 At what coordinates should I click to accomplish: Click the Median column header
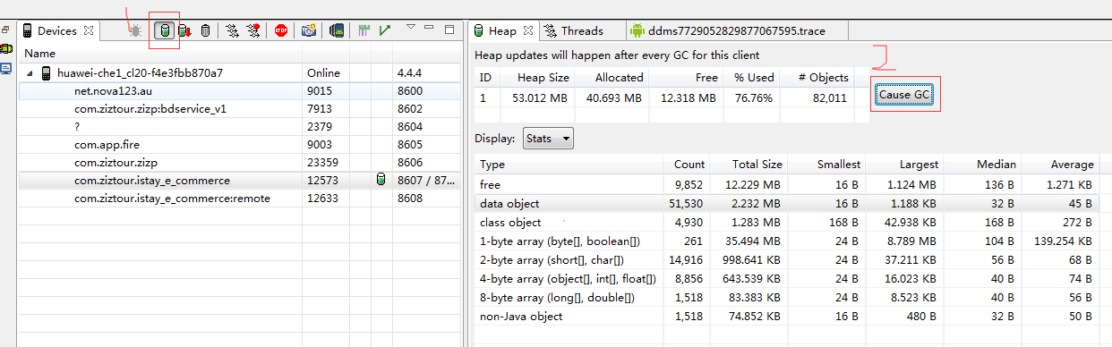[982, 164]
